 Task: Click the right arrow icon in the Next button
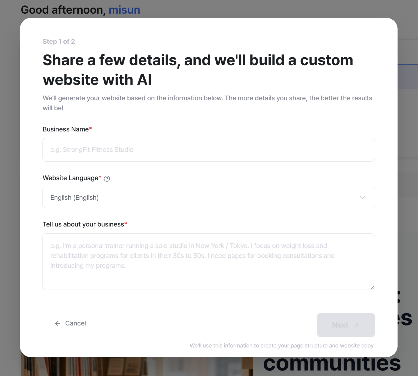pyautogui.click(x=356, y=325)
